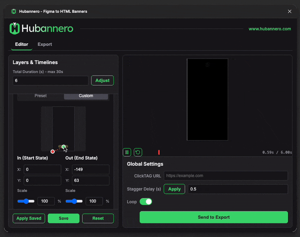
Task: Click the red playhead marker on timeline
Action: click(x=159, y=152)
